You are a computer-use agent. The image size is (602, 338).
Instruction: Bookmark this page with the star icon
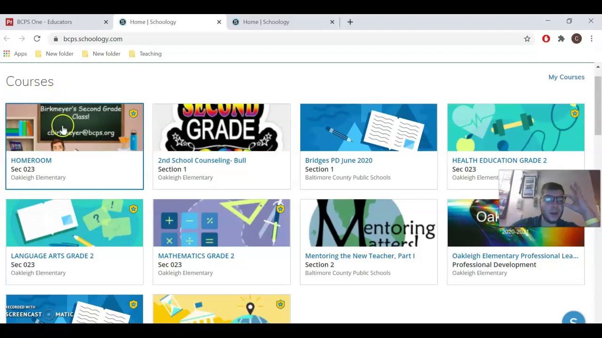tap(527, 39)
